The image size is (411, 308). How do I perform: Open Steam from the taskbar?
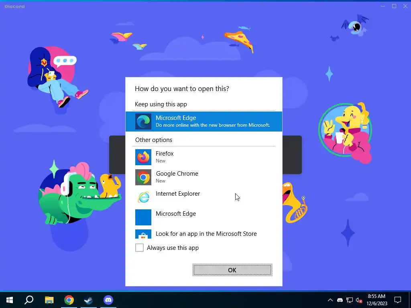(89, 300)
